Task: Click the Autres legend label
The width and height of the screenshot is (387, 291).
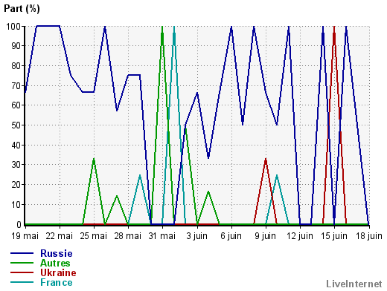Action: (x=55, y=263)
